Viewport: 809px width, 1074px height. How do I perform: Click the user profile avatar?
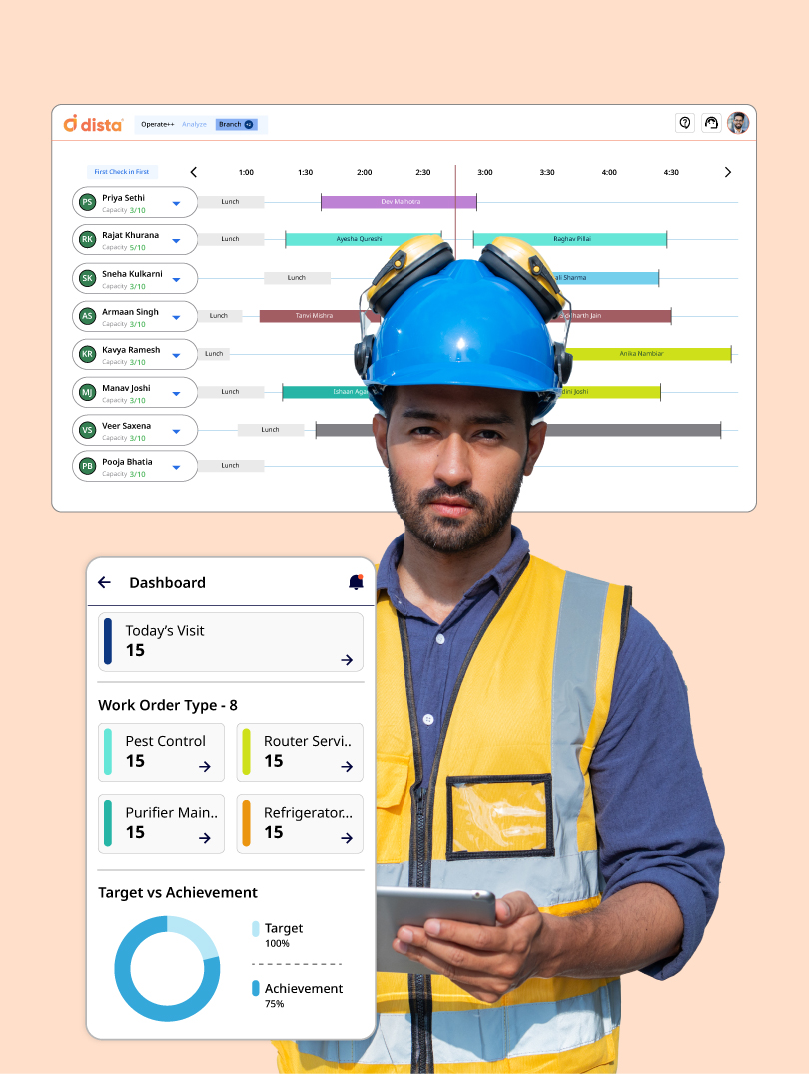click(x=738, y=123)
